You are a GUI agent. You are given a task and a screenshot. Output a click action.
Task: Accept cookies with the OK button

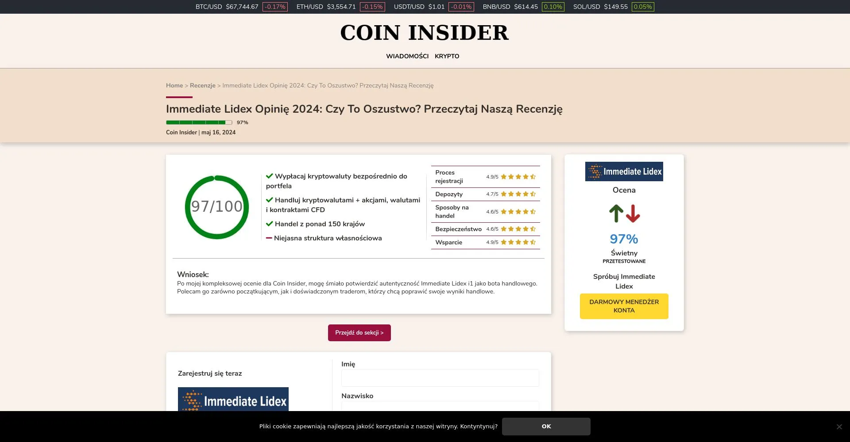tap(546, 427)
